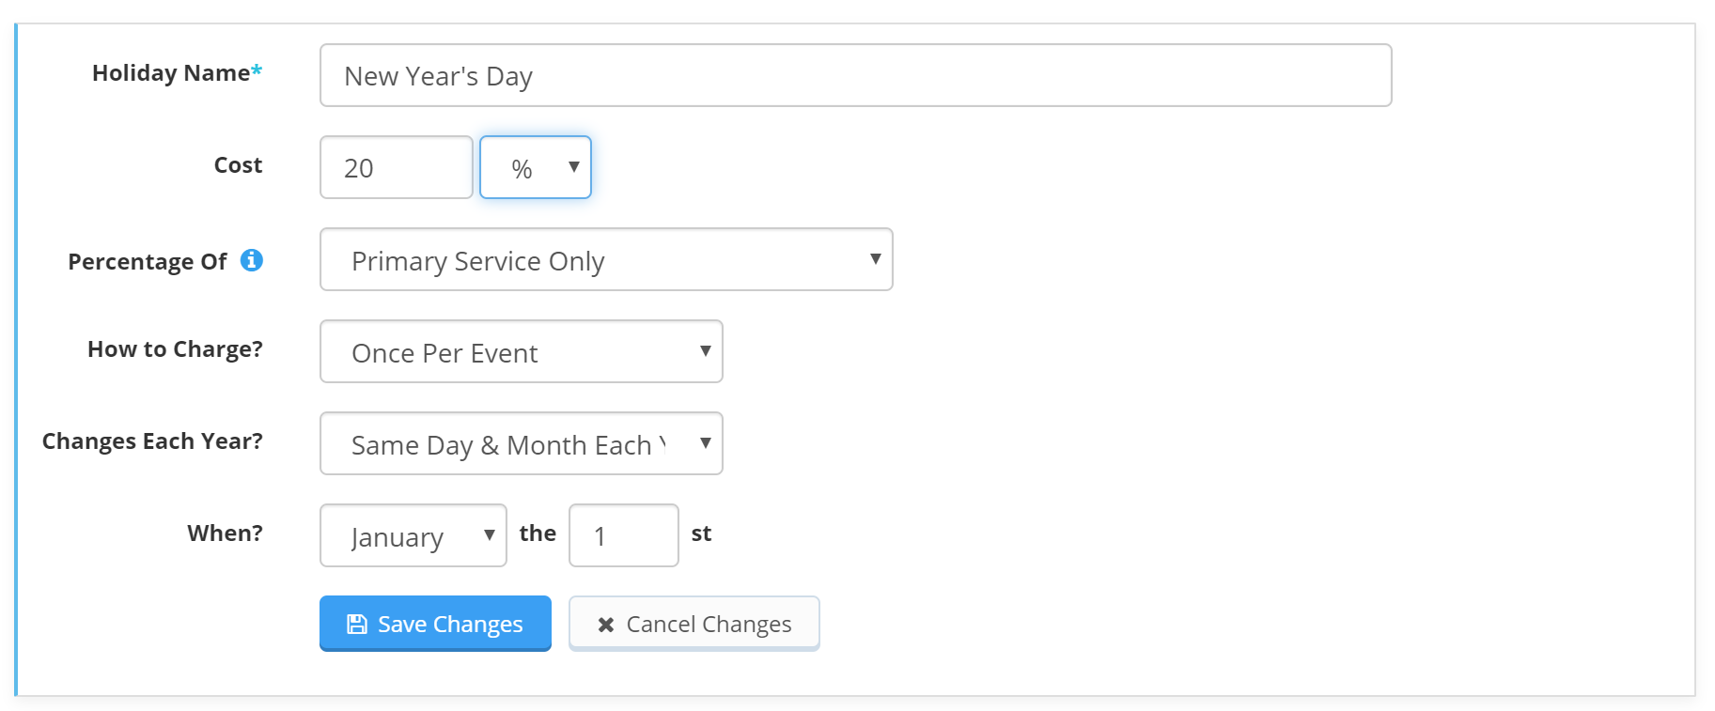Click the How to Charge? label
Image resolution: width=1715 pixels, height=711 pixels.
[175, 349]
